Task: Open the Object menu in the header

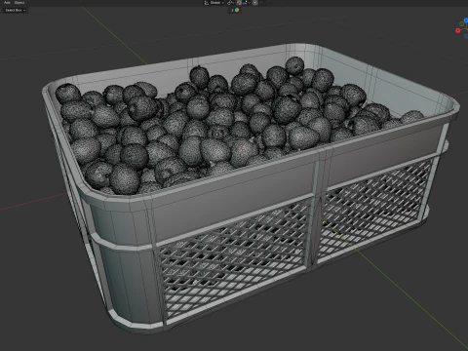Action: click(x=19, y=3)
